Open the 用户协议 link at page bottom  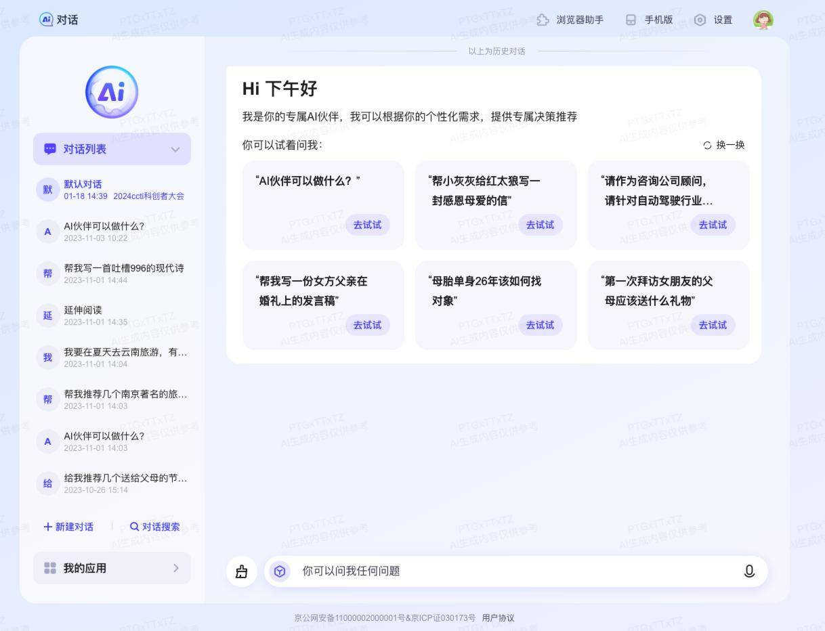499,617
